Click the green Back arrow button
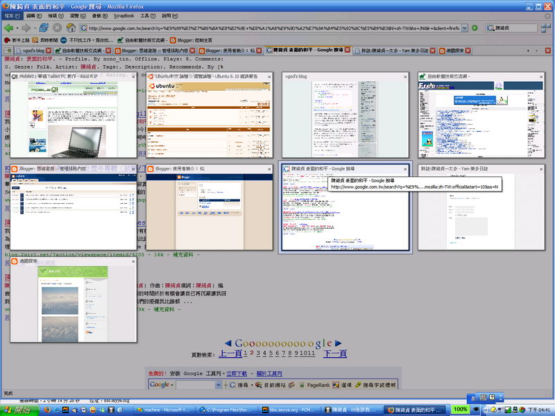Viewport: 555px width, 416px height. pos(9,28)
